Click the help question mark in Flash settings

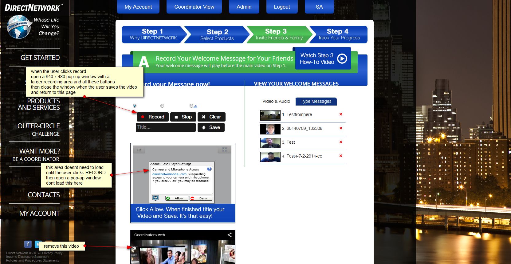coord(209,169)
